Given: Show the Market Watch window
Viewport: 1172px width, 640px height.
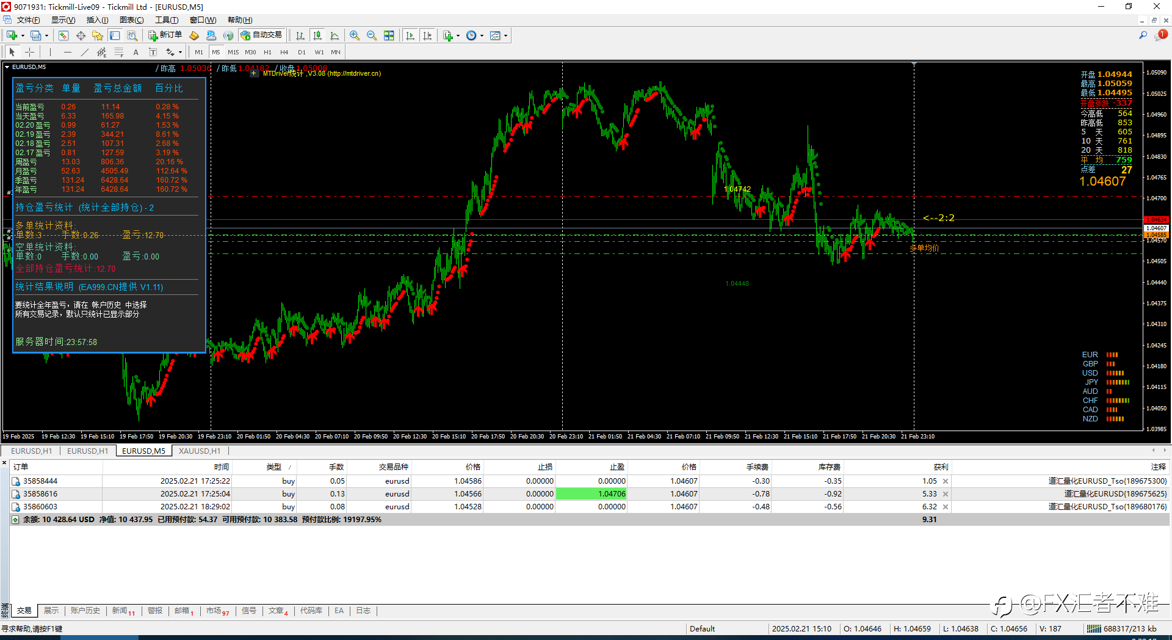Looking at the screenshot, I should (x=63, y=35).
